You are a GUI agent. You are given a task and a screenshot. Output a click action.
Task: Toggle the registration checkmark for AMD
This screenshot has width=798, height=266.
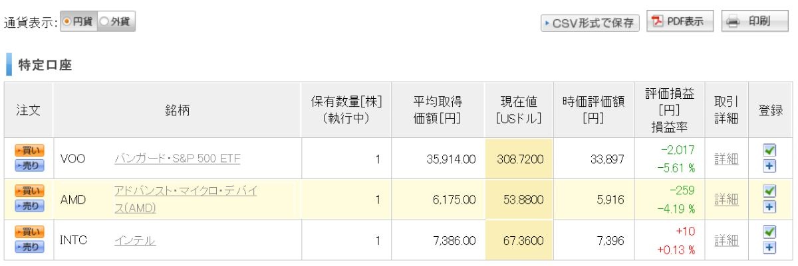click(x=770, y=192)
